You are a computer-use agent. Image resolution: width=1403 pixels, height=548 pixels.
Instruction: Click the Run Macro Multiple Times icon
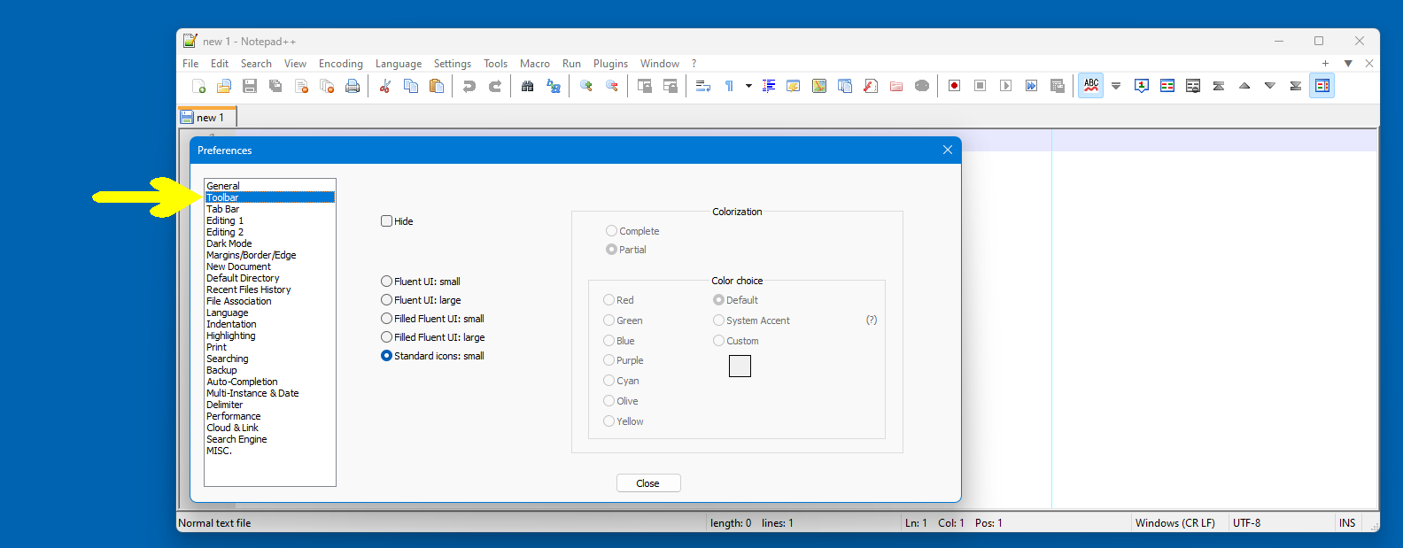[1031, 86]
